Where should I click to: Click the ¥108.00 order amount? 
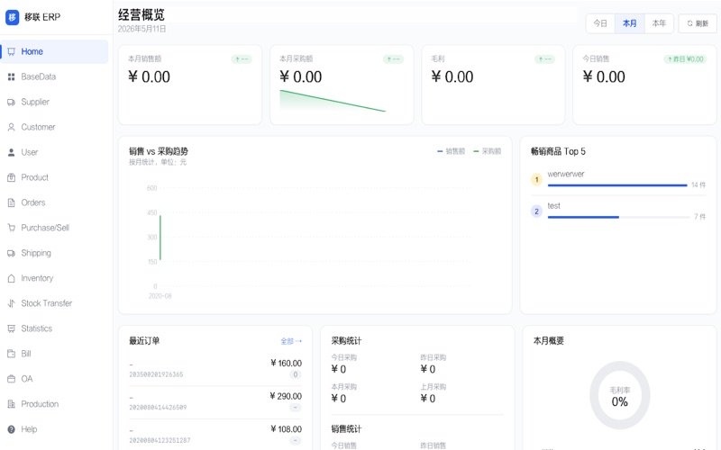coord(286,429)
